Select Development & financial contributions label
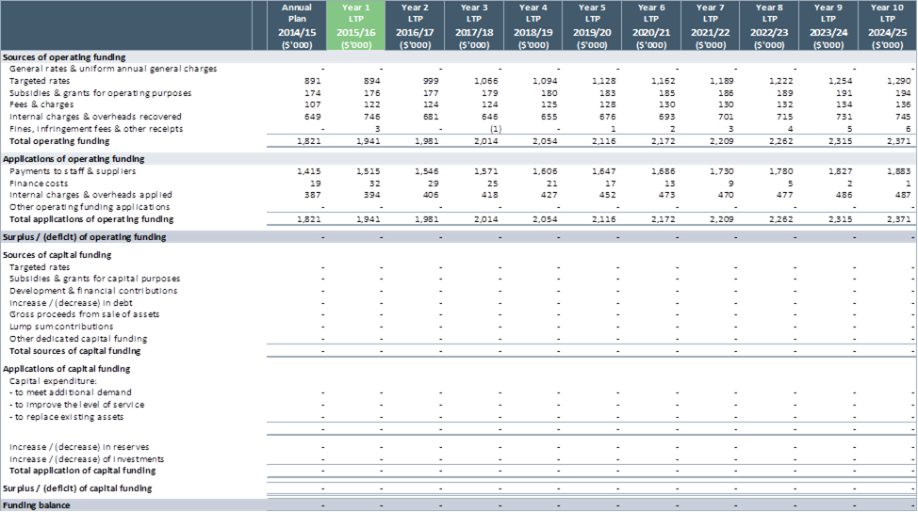Image resolution: width=918 pixels, height=512 pixels. pos(93,291)
